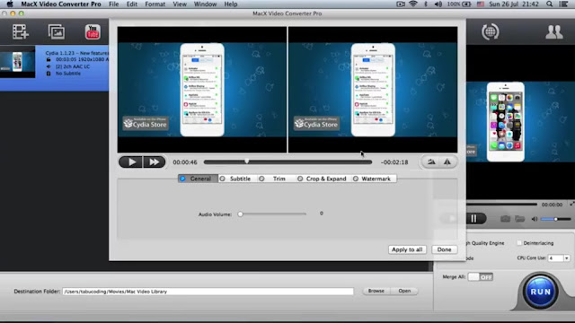This screenshot has width=575, height=323.
Task: Click the Done button
Action: (444, 249)
